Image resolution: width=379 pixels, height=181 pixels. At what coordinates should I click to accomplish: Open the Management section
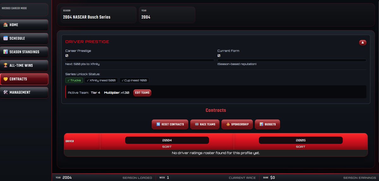click(24, 93)
